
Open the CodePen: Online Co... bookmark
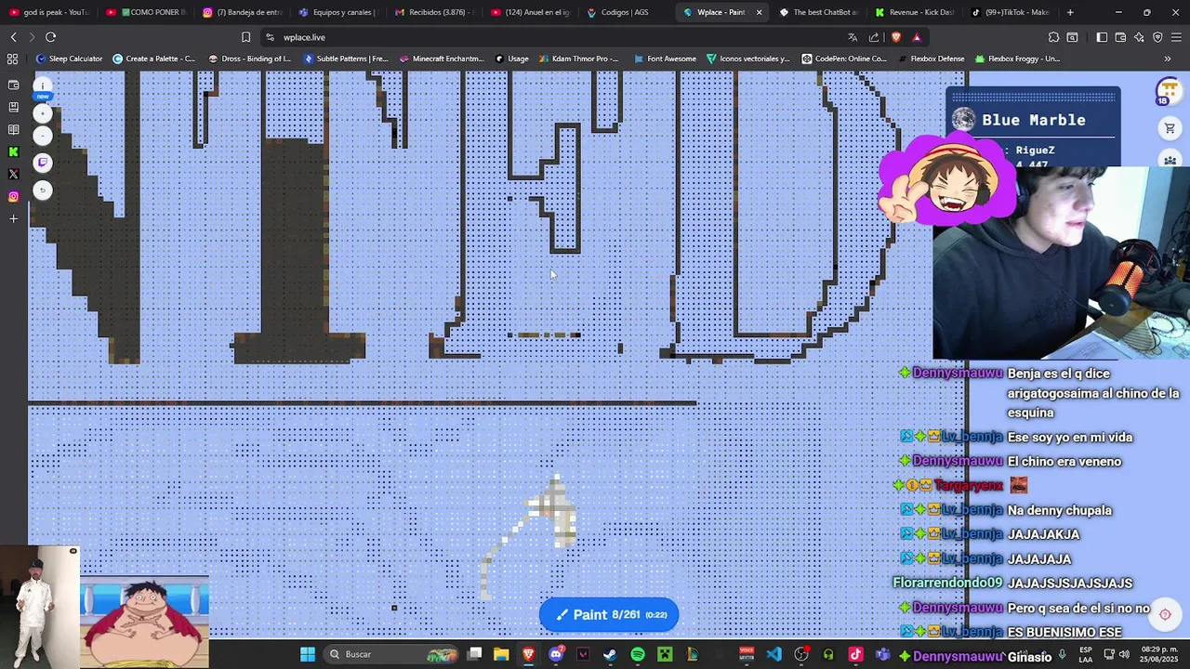coord(844,59)
